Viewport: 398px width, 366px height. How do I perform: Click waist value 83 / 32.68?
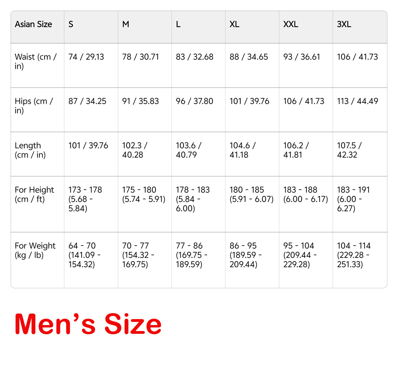[x=195, y=57]
